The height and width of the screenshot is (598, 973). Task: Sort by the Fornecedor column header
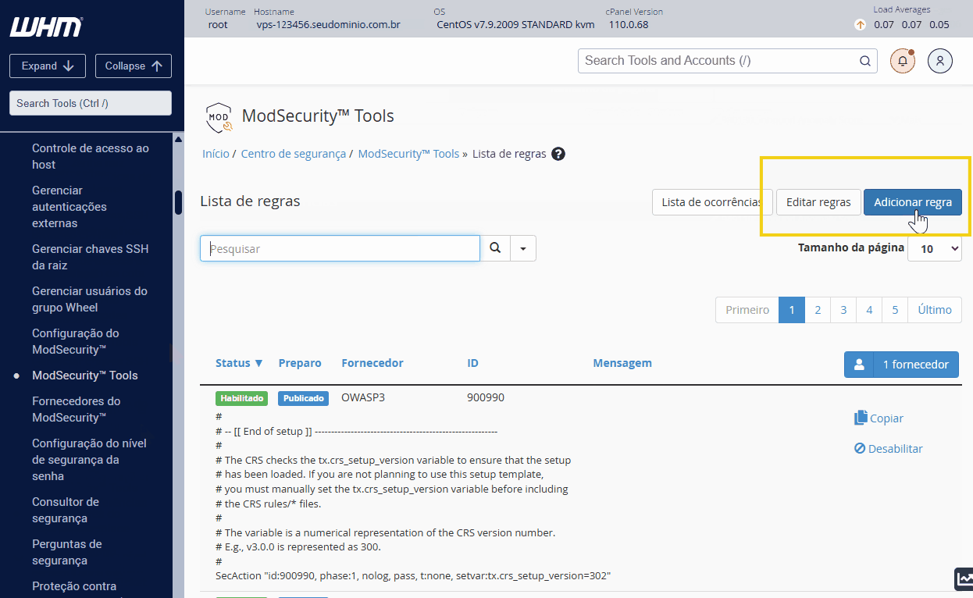click(372, 363)
